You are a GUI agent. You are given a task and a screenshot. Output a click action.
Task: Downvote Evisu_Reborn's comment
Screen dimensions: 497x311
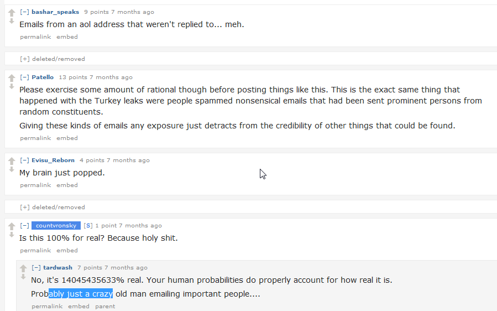click(12, 169)
